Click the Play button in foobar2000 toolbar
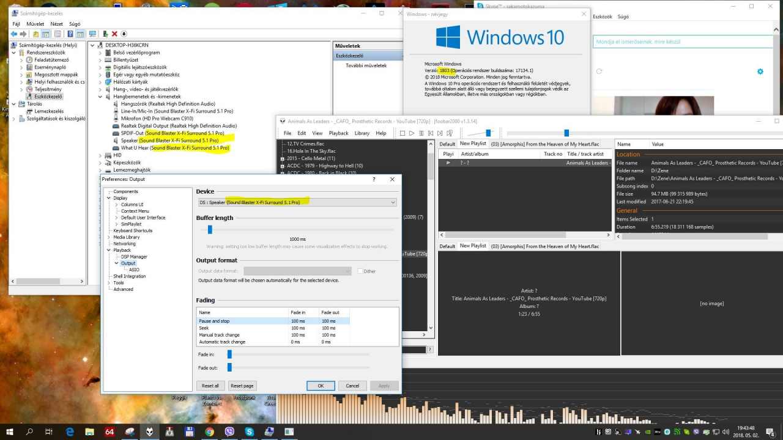 412,133
